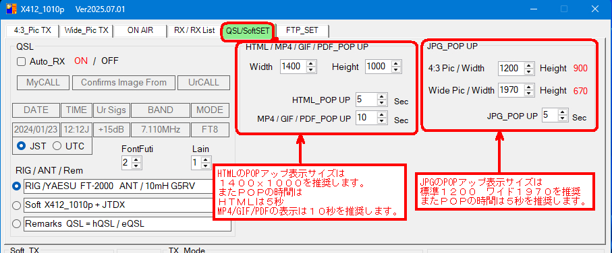612x253 pixels.
Task: Click the FT8 mode field
Action: pyautogui.click(x=210, y=130)
